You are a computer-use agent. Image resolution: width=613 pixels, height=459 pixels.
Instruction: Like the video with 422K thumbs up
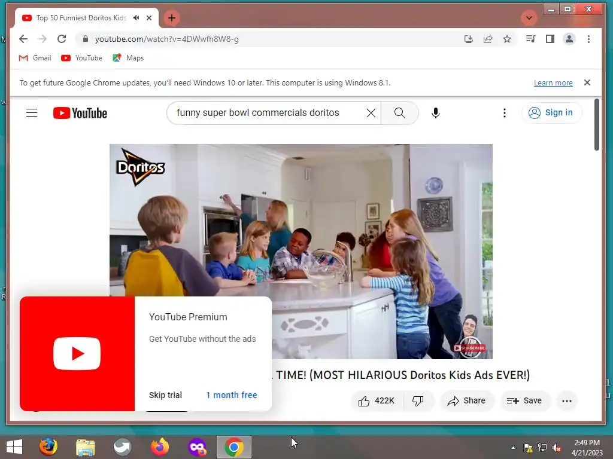tap(377, 401)
